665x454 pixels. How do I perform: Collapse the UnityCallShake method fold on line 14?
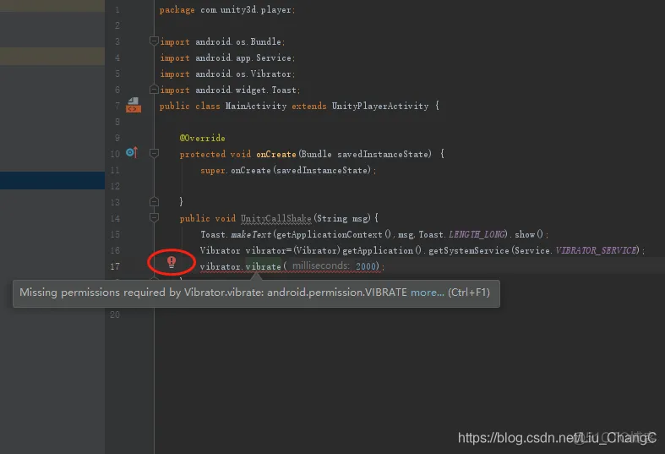154,218
